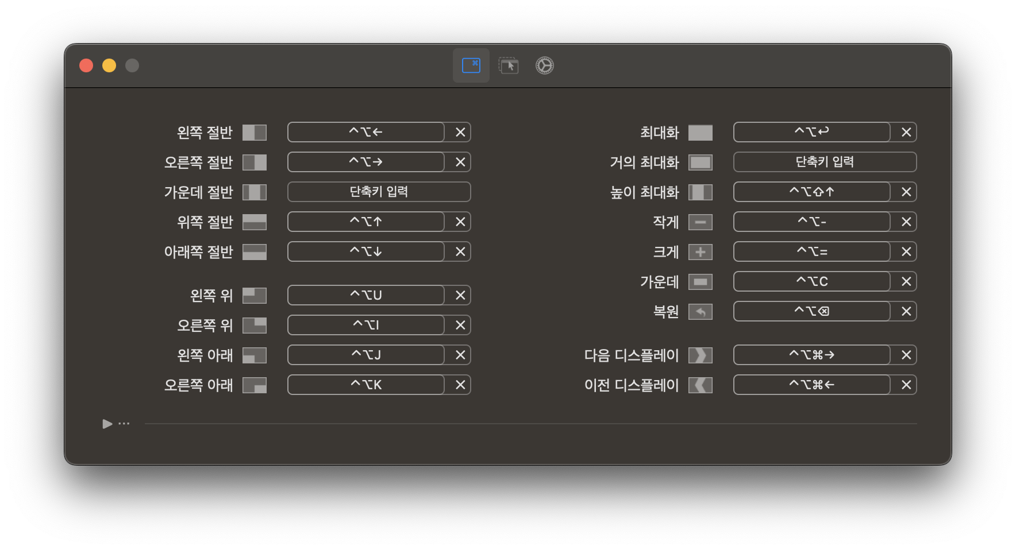Click the 오른쪽 위 corner icon
The image size is (1016, 550).
coord(255,326)
